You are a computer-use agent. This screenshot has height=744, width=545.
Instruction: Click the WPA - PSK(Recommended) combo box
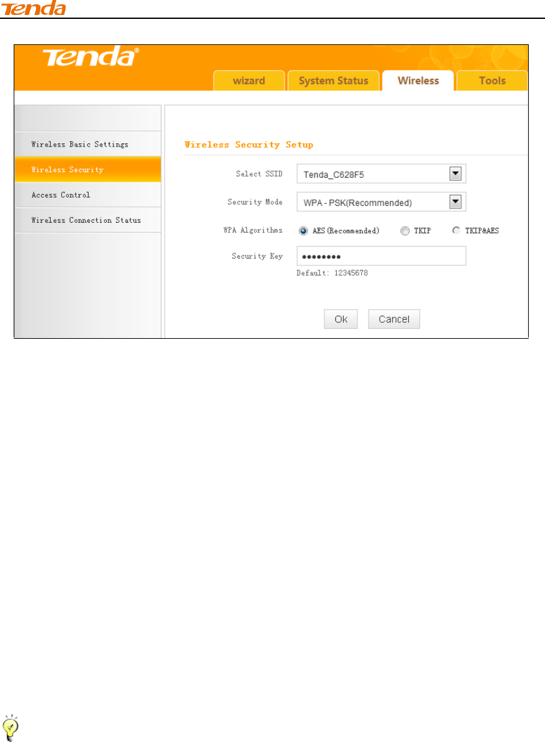coord(382,202)
